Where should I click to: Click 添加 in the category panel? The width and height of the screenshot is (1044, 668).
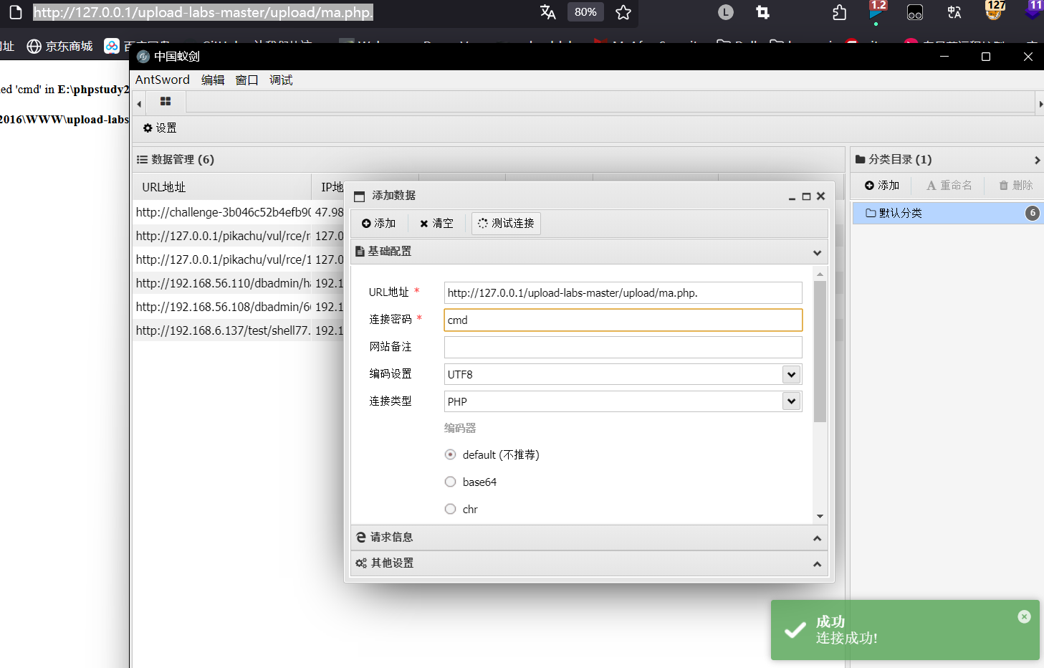881,185
